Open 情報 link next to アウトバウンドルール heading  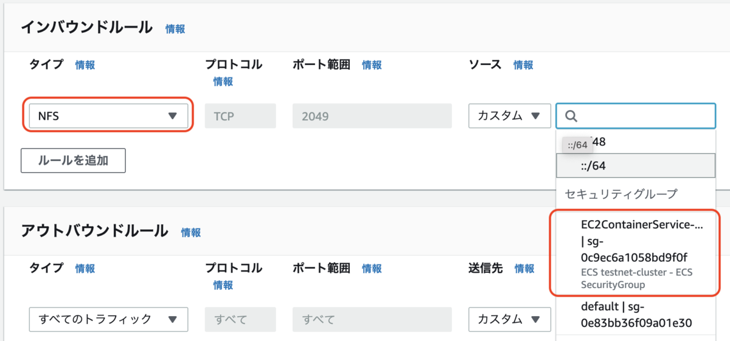coord(190,232)
